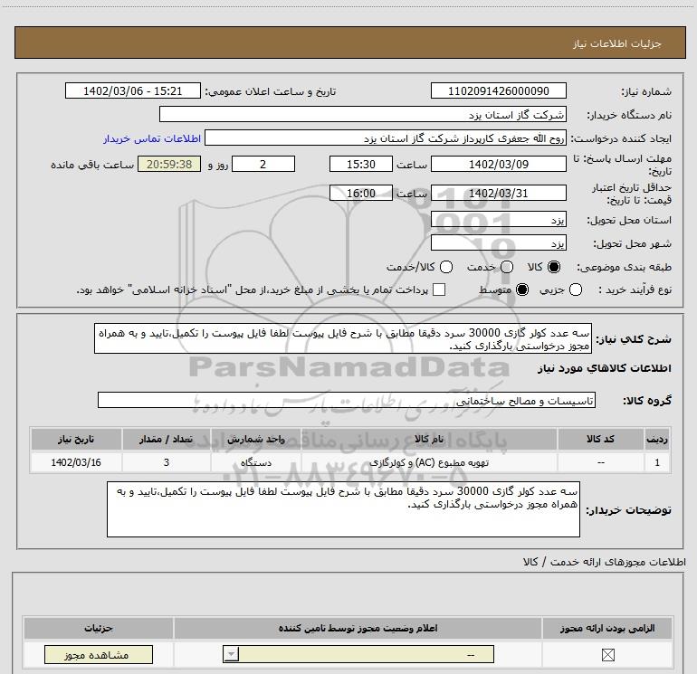Click item name تهویه مطبوع (AC) و کولرگازی
This screenshot has height=674, width=697.
pos(429,462)
